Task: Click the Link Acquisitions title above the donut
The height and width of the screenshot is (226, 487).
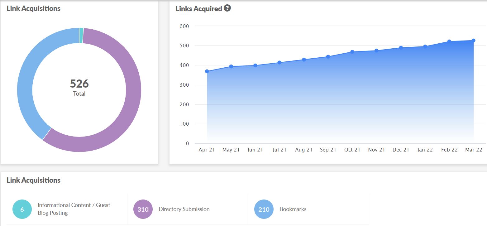Action: 34,8
